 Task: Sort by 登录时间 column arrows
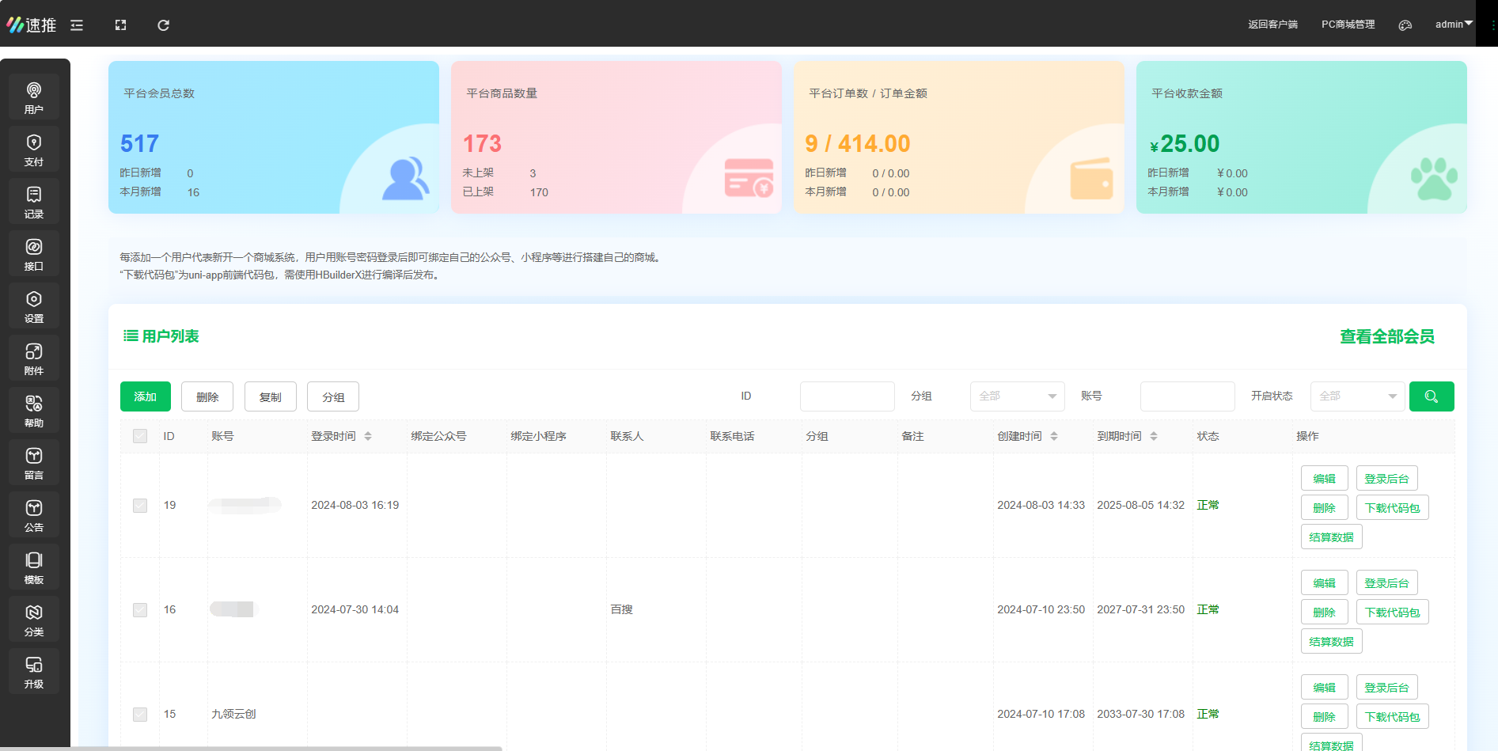(x=368, y=436)
